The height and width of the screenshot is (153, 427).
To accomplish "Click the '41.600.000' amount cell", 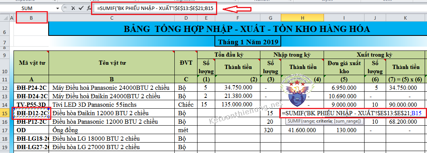I will 302,130.
